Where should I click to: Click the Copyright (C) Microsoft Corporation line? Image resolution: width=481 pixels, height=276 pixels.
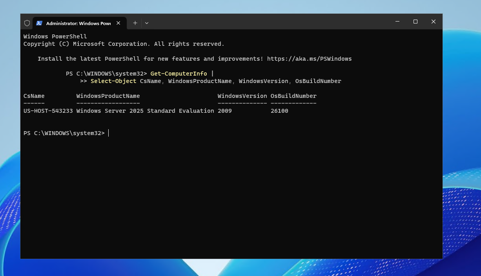[124, 44]
